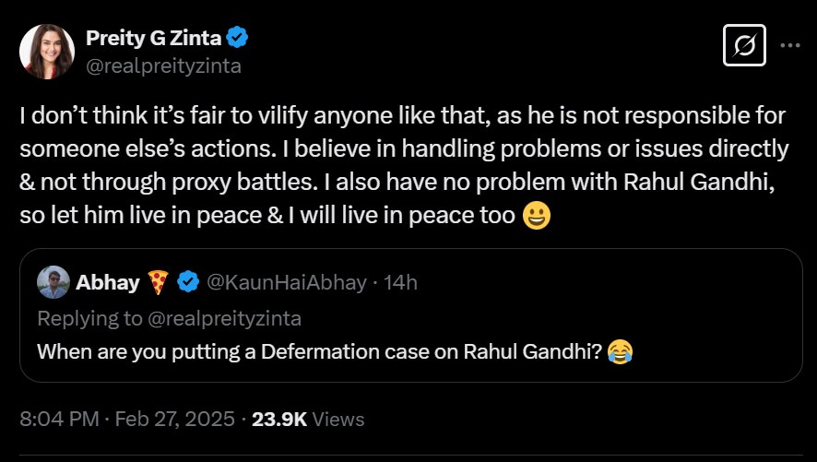Screen dimensions: 817x462
Task: Click the 8:04 PM · Feb 27, 2025 timestamp
Action: coord(127,419)
